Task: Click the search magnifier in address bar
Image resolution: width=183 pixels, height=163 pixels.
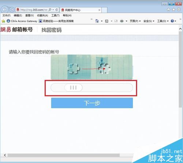Action: pyautogui.click(x=50, y=10)
